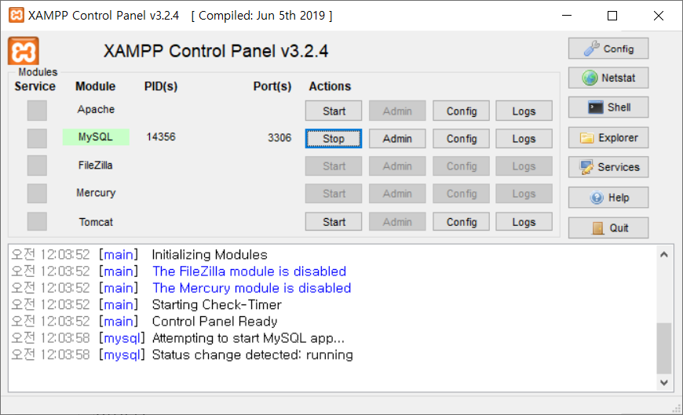Minimize the XAMPP Control Panel window
The height and width of the screenshot is (415, 683).
pos(567,15)
